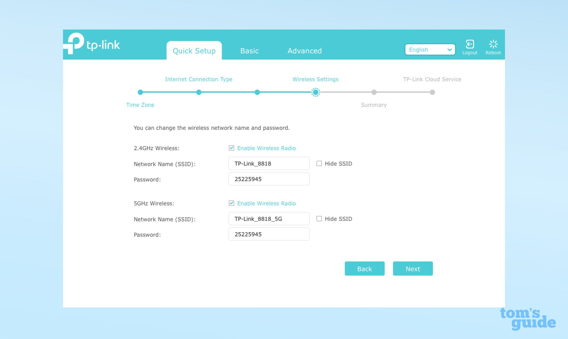Toggle Hide SSID for 5GHz network
Screen dimensions: 568x339
click(x=320, y=219)
